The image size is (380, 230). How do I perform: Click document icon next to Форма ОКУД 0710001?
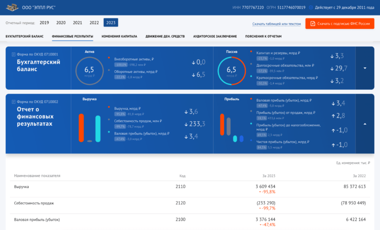tap(13, 54)
